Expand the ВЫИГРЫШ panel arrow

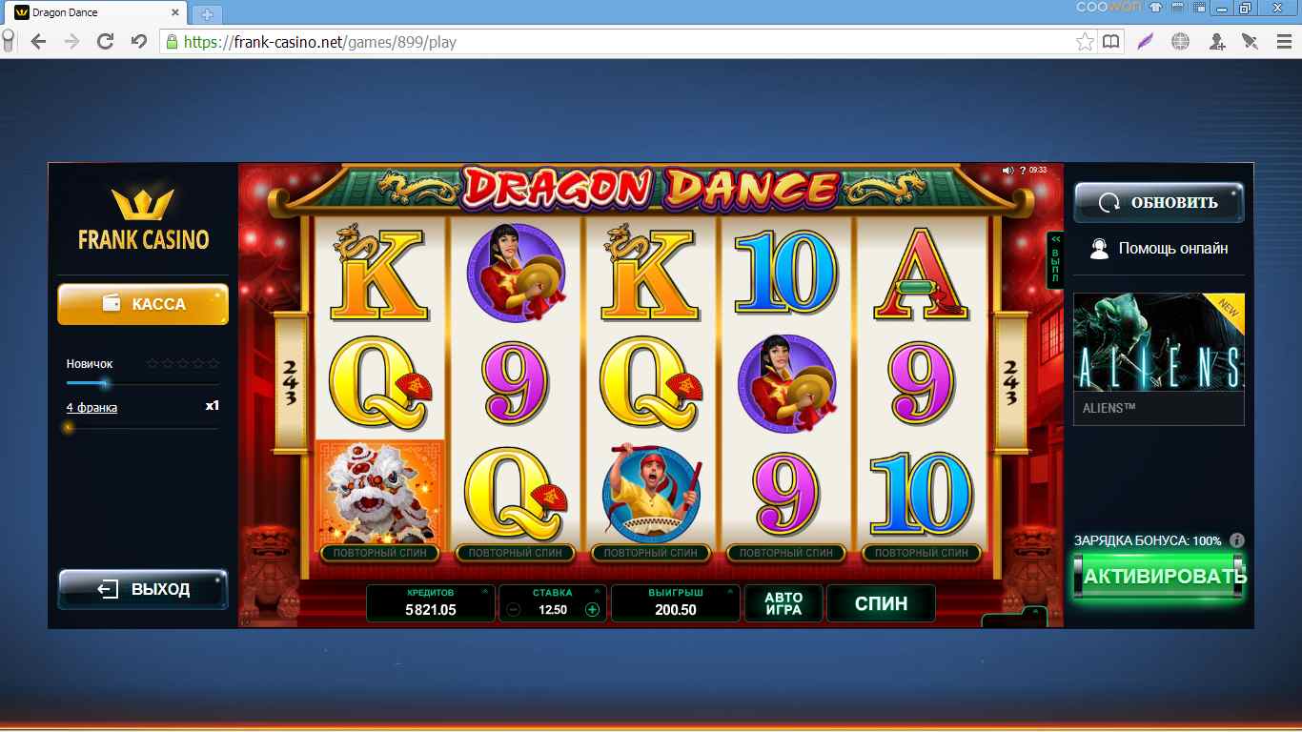coord(729,592)
